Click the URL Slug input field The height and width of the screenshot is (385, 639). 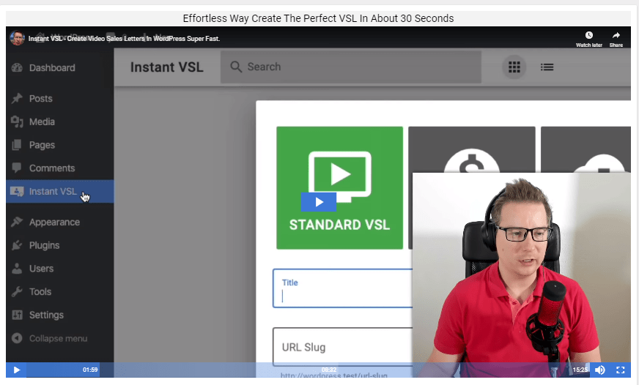point(341,347)
